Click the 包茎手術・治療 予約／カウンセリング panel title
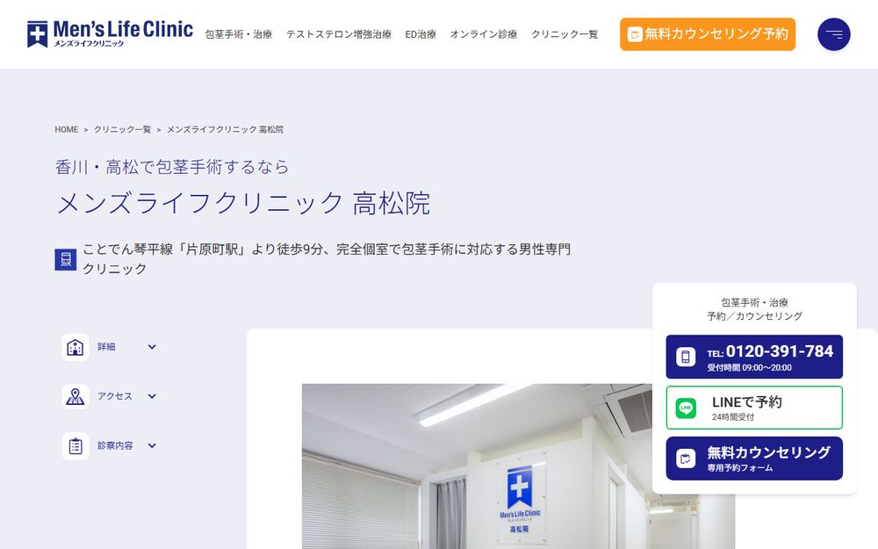This screenshot has height=549, width=878. point(754,309)
